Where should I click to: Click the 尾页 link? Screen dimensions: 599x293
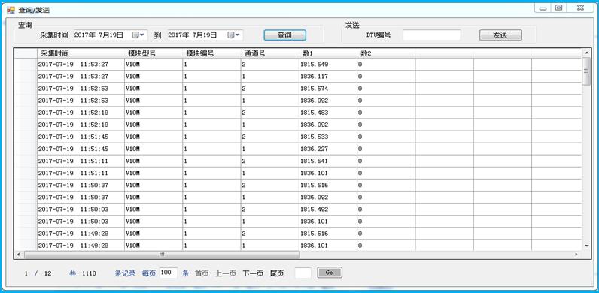[x=277, y=273]
